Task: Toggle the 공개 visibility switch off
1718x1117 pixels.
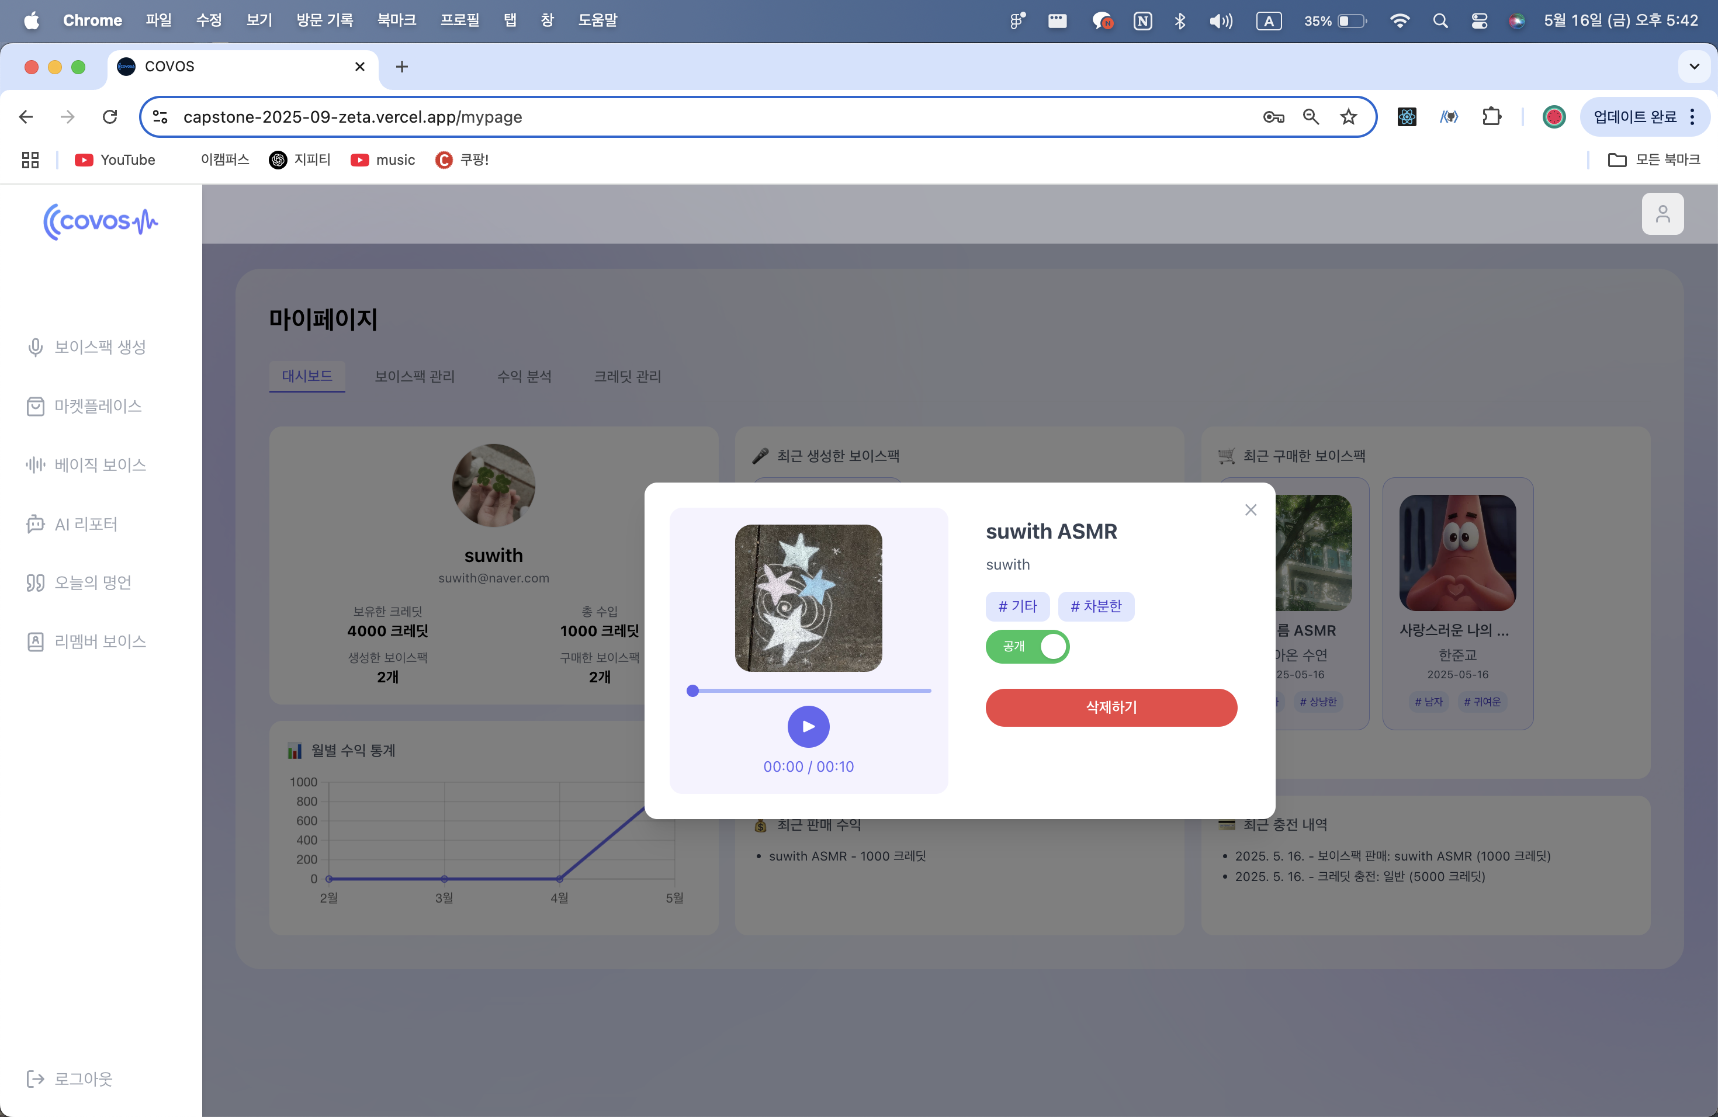Action: pyautogui.click(x=1027, y=646)
